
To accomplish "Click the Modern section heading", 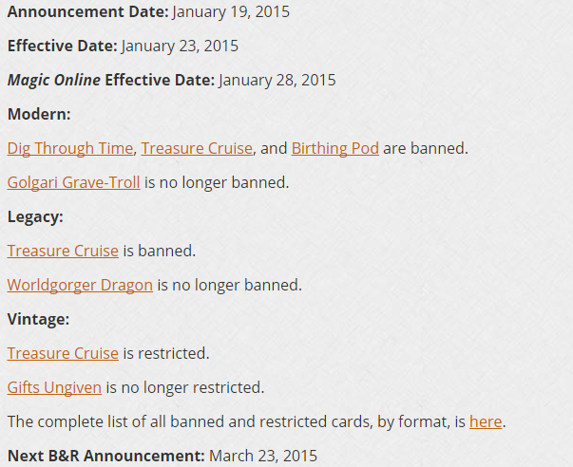I will click(x=40, y=114).
